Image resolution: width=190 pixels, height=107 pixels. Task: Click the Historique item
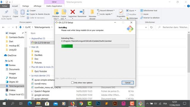point(132,18)
